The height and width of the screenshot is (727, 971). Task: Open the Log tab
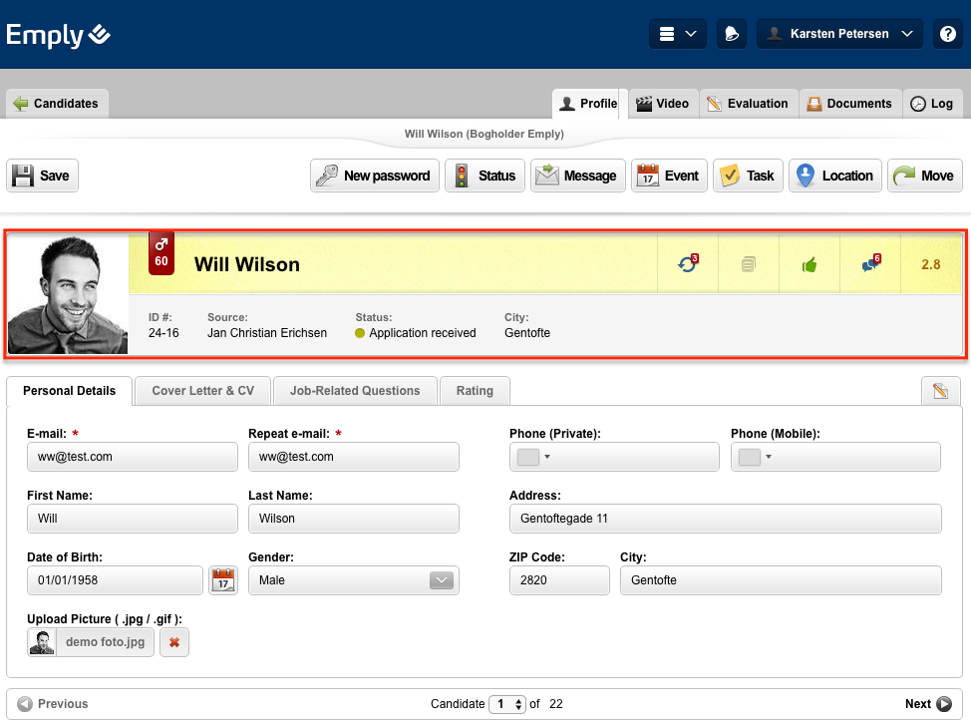point(932,104)
